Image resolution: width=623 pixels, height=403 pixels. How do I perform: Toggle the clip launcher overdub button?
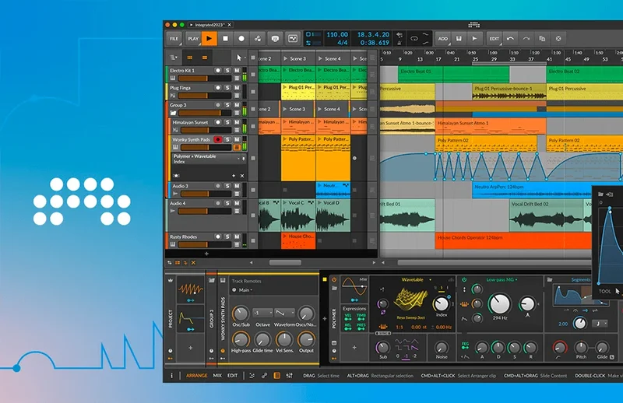(275, 39)
